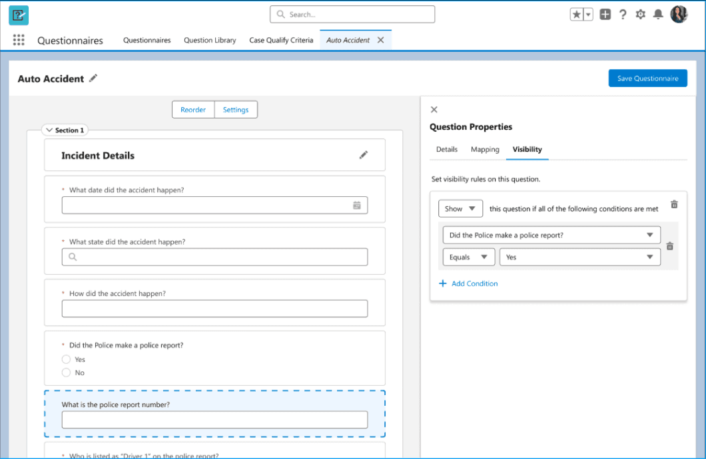Click the Settings button
Image resolution: width=706 pixels, height=459 pixels.
coord(236,110)
